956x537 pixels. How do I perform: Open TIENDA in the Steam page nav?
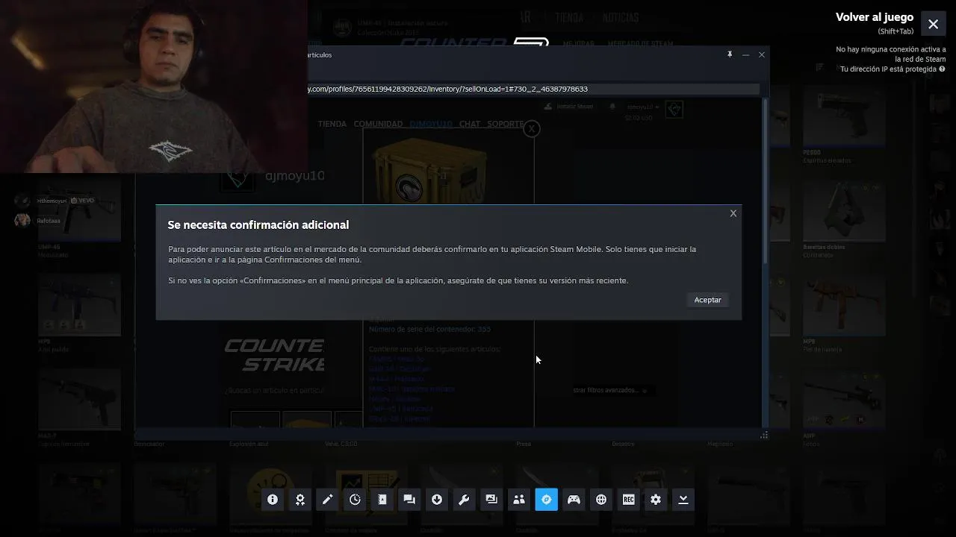click(x=332, y=124)
